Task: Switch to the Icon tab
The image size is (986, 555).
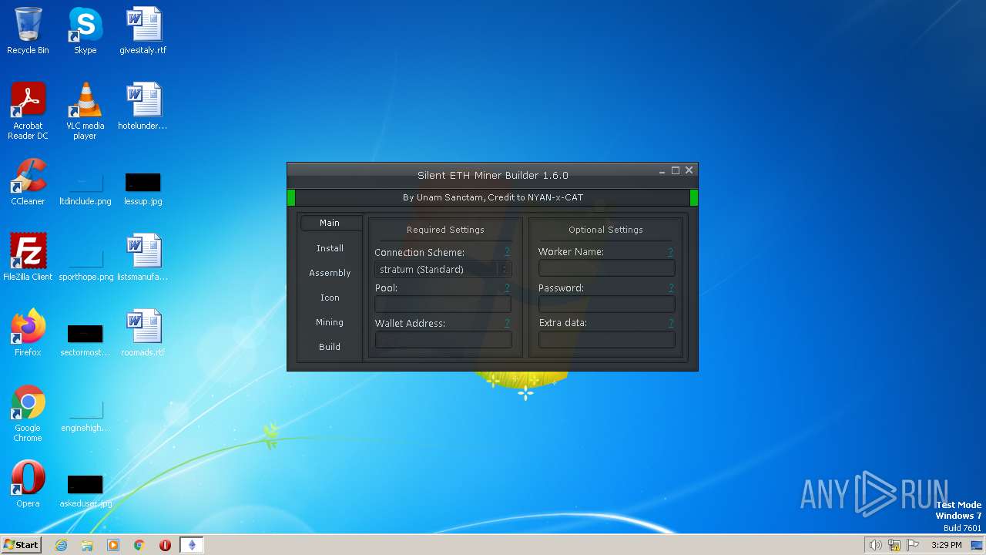Action: point(330,298)
